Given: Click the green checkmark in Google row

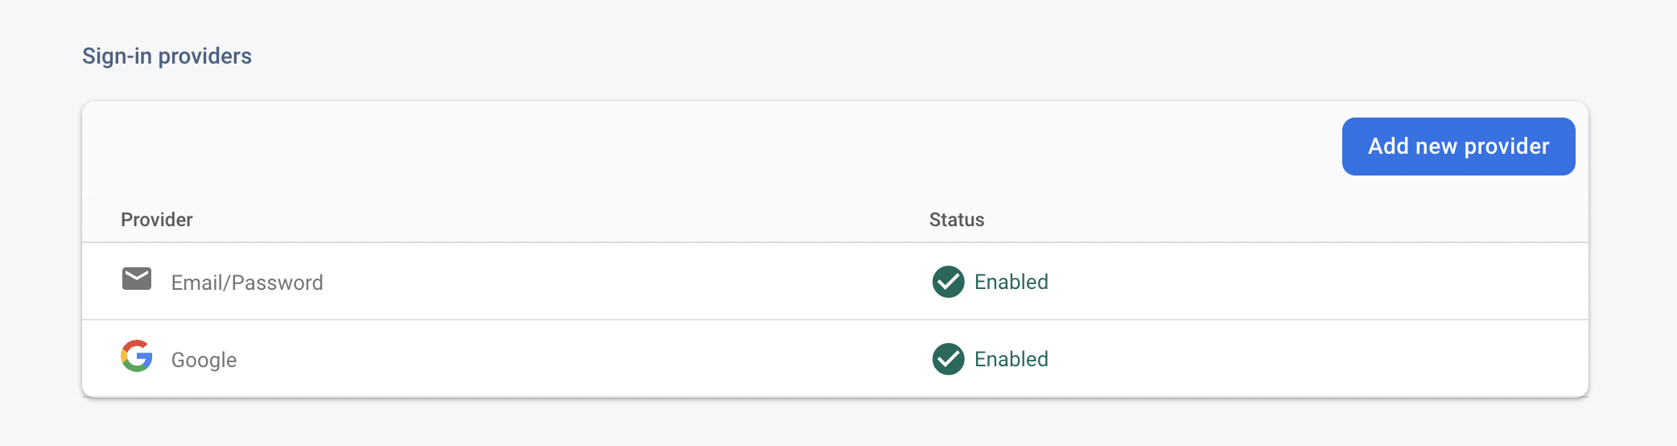Looking at the screenshot, I should coord(948,359).
